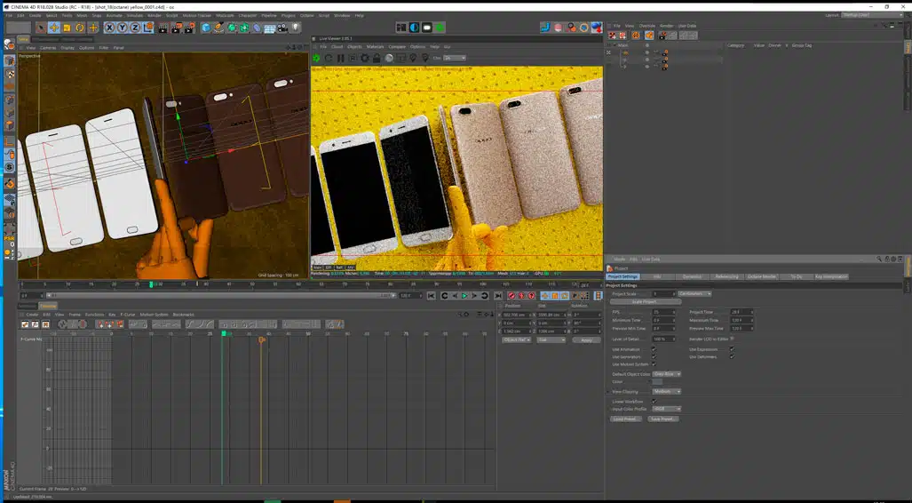Click the Color swatch in Project Settings
This screenshot has height=503, width=912.
[658, 382]
